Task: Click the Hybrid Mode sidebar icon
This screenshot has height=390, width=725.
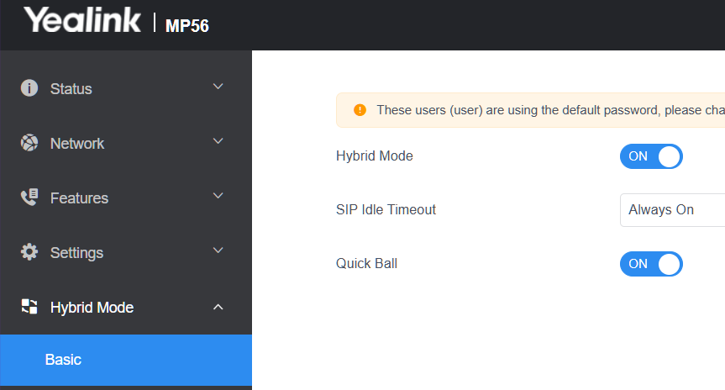Action: click(x=29, y=307)
